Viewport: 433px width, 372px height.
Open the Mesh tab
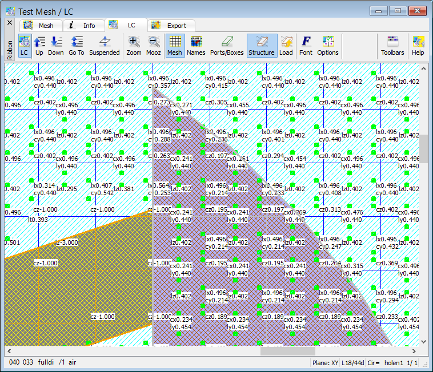click(39, 26)
